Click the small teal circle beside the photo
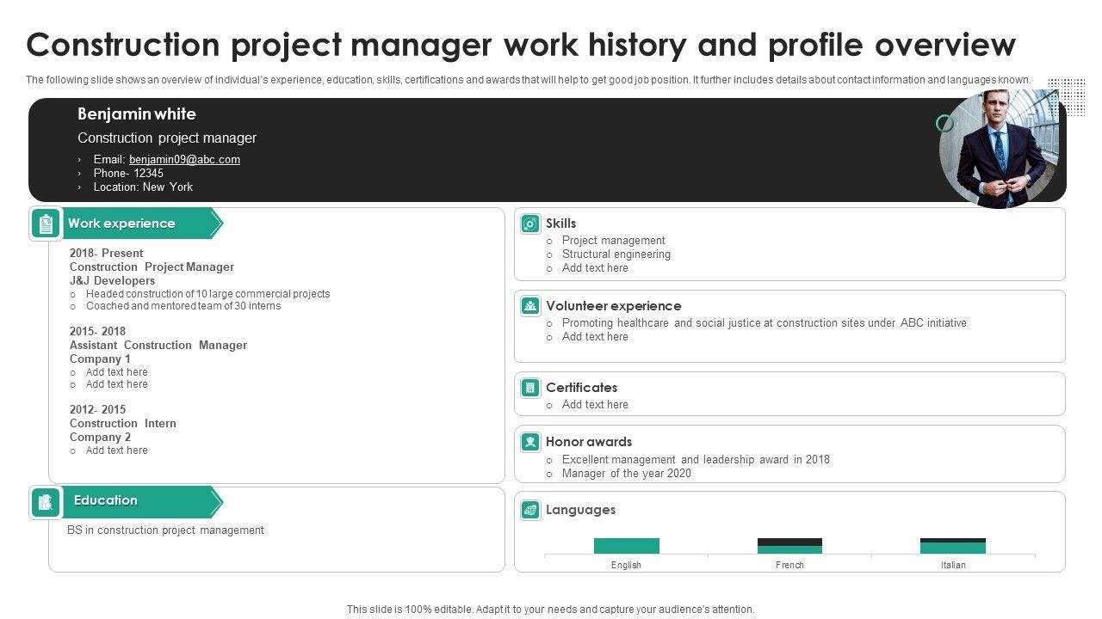1102x619 pixels. (944, 123)
